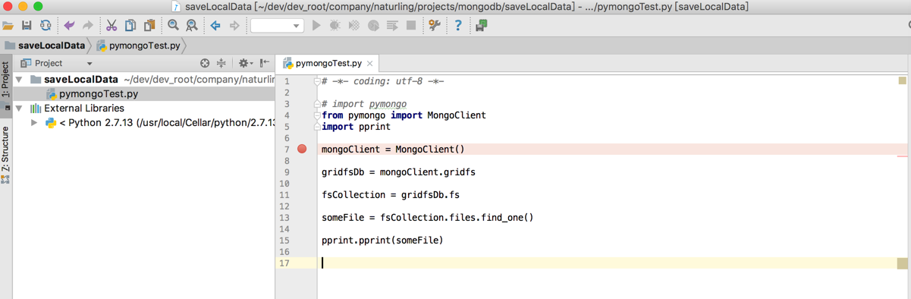Click the 'fsCollection = gridfsDb.fs' line
This screenshot has width=911, height=299.
(390, 195)
